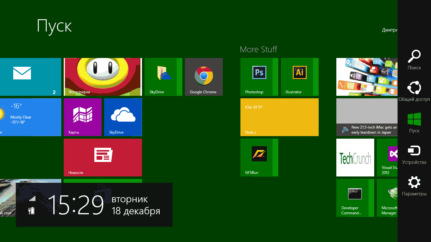Open the purple Maps tile
The width and height of the screenshot is (431, 242).
tap(83, 117)
